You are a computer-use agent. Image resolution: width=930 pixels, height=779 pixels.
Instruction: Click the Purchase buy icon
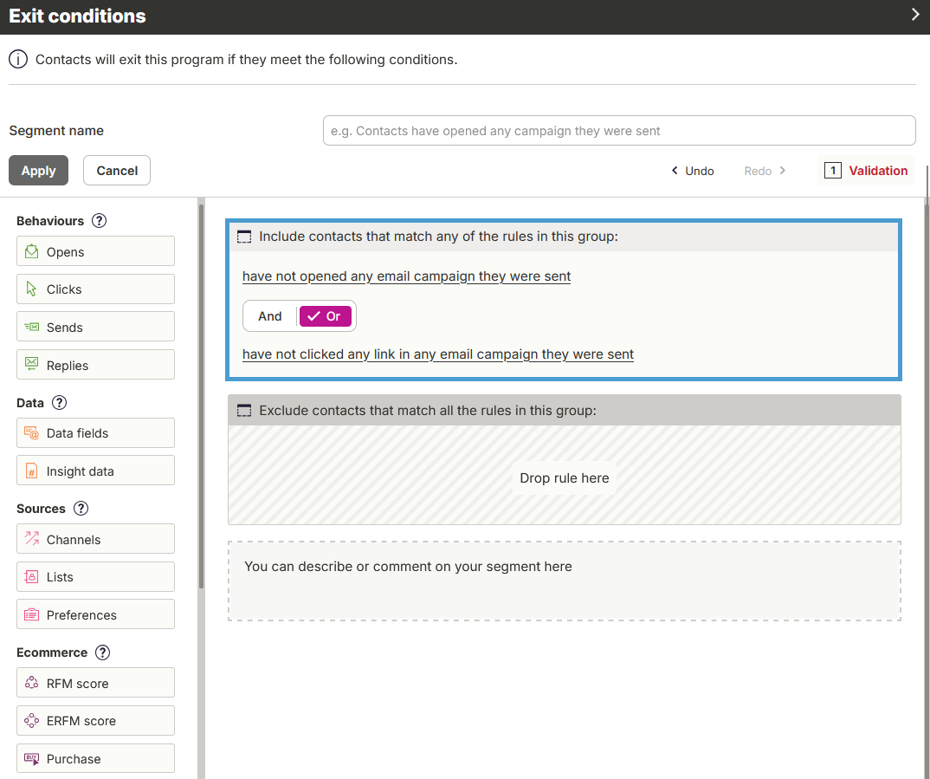(x=31, y=759)
